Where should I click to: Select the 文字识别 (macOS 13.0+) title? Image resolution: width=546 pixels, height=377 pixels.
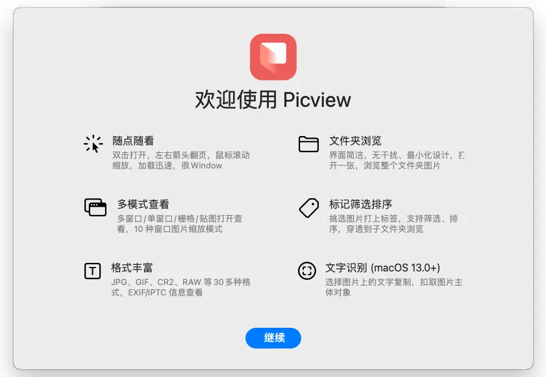[383, 268]
